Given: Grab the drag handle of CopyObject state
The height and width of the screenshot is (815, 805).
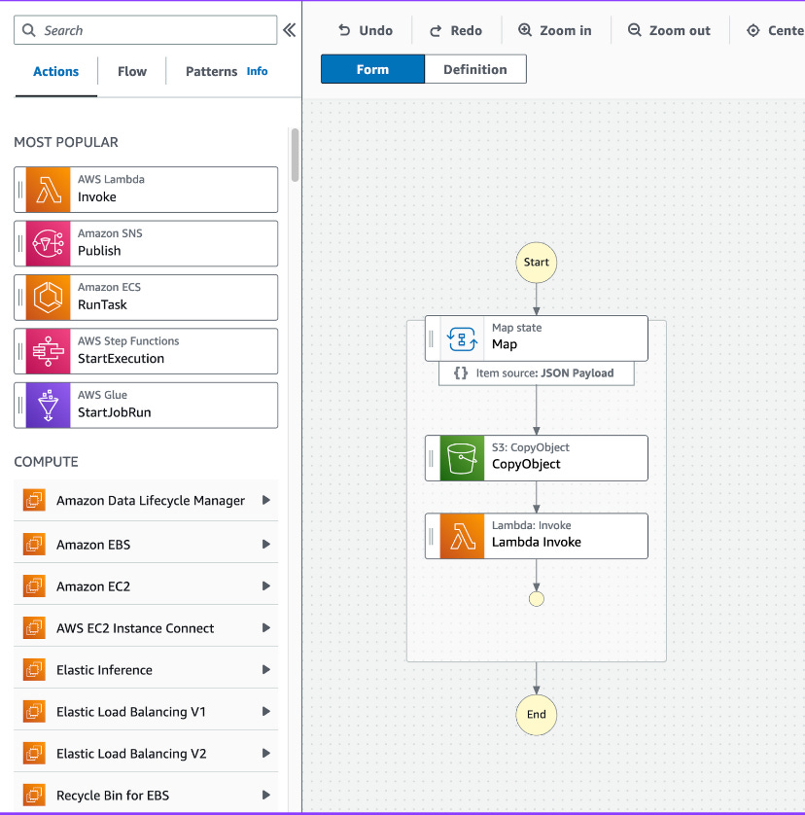Looking at the screenshot, I should coord(431,458).
